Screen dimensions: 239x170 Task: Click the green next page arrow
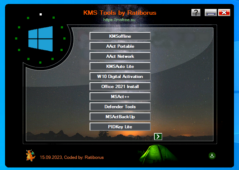coord(158,136)
